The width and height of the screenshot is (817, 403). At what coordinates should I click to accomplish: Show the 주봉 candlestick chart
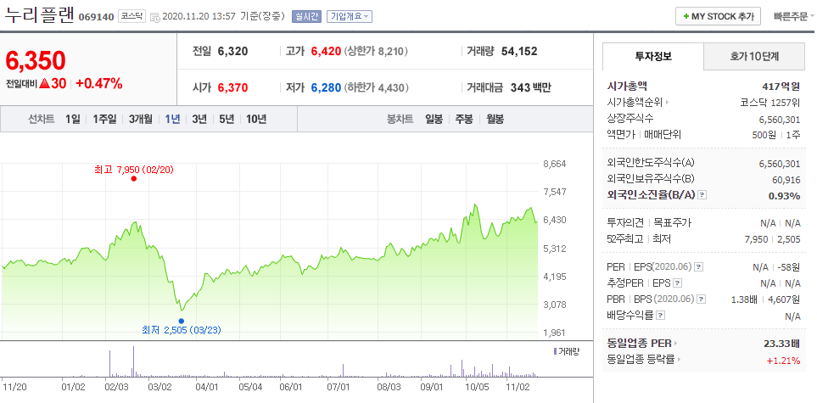(x=464, y=120)
